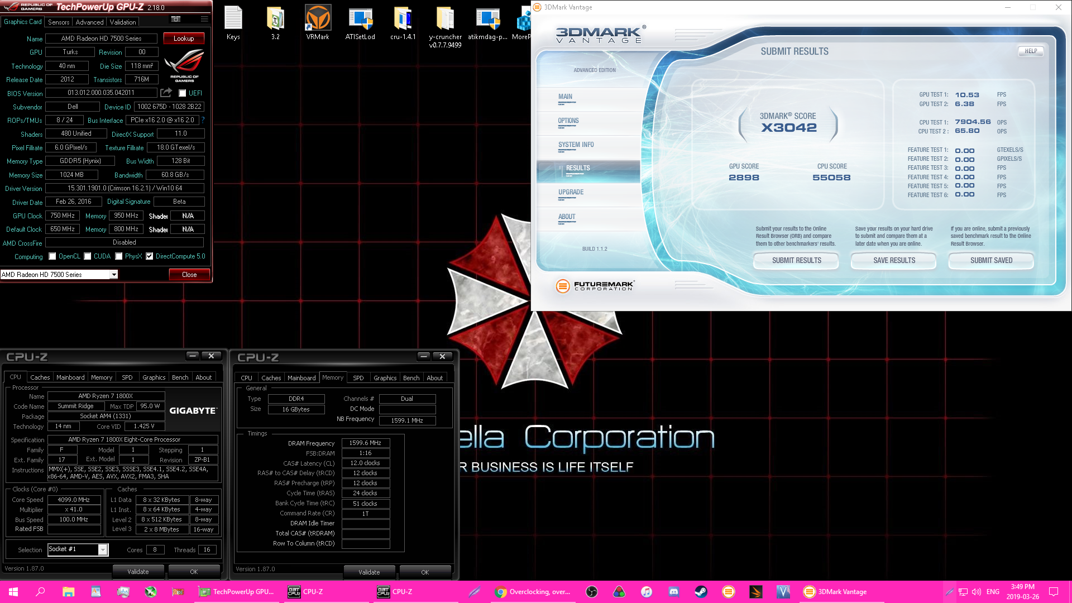The height and width of the screenshot is (603, 1072).
Task: Toggle the PhysX checkbox
Action: 119,256
